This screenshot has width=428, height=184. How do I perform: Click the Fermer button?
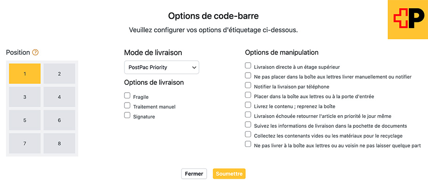tap(194, 174)
